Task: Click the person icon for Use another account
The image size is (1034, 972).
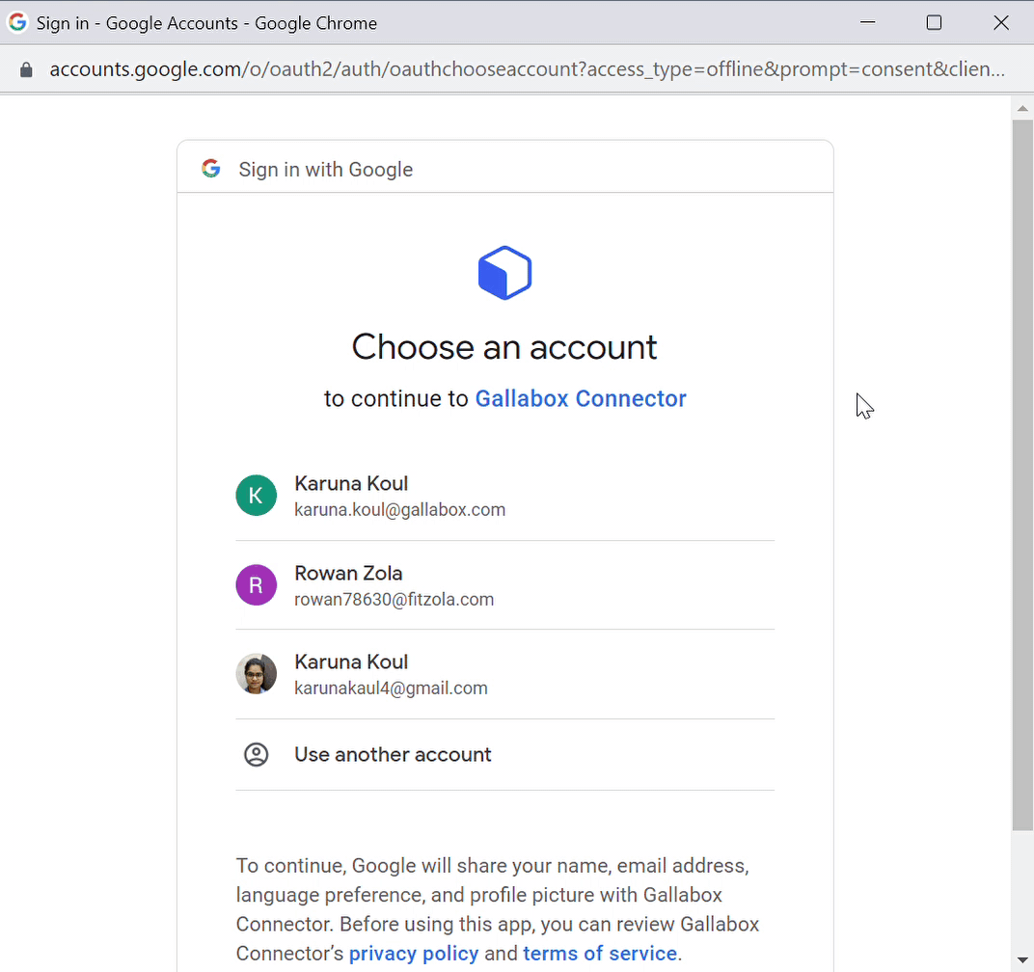Action: [256, 754]
